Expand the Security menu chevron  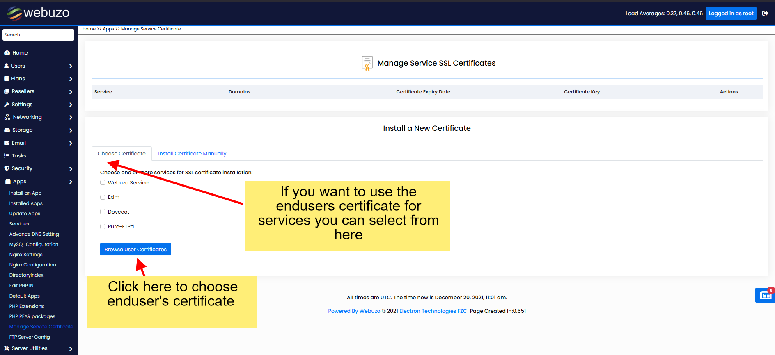71,169
